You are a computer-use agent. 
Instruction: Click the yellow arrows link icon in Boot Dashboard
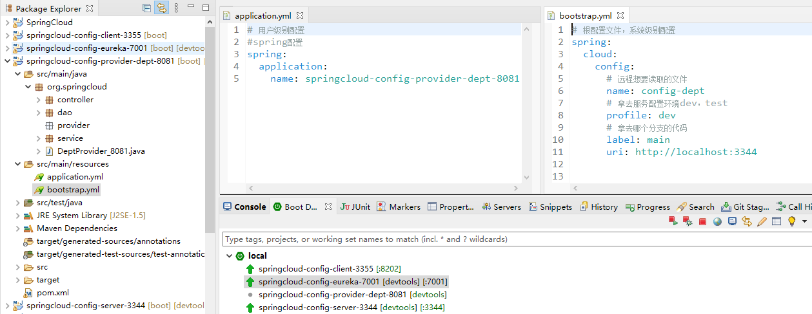pyautogui.click(x=747, y=221)
